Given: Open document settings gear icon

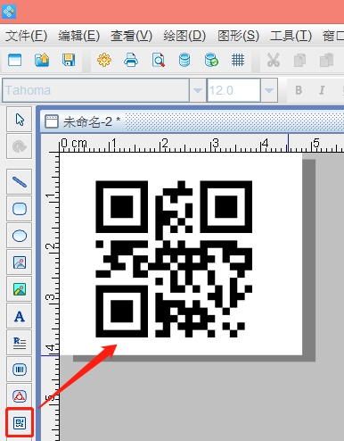Looking at the screenshot, I should click(104, 60).
